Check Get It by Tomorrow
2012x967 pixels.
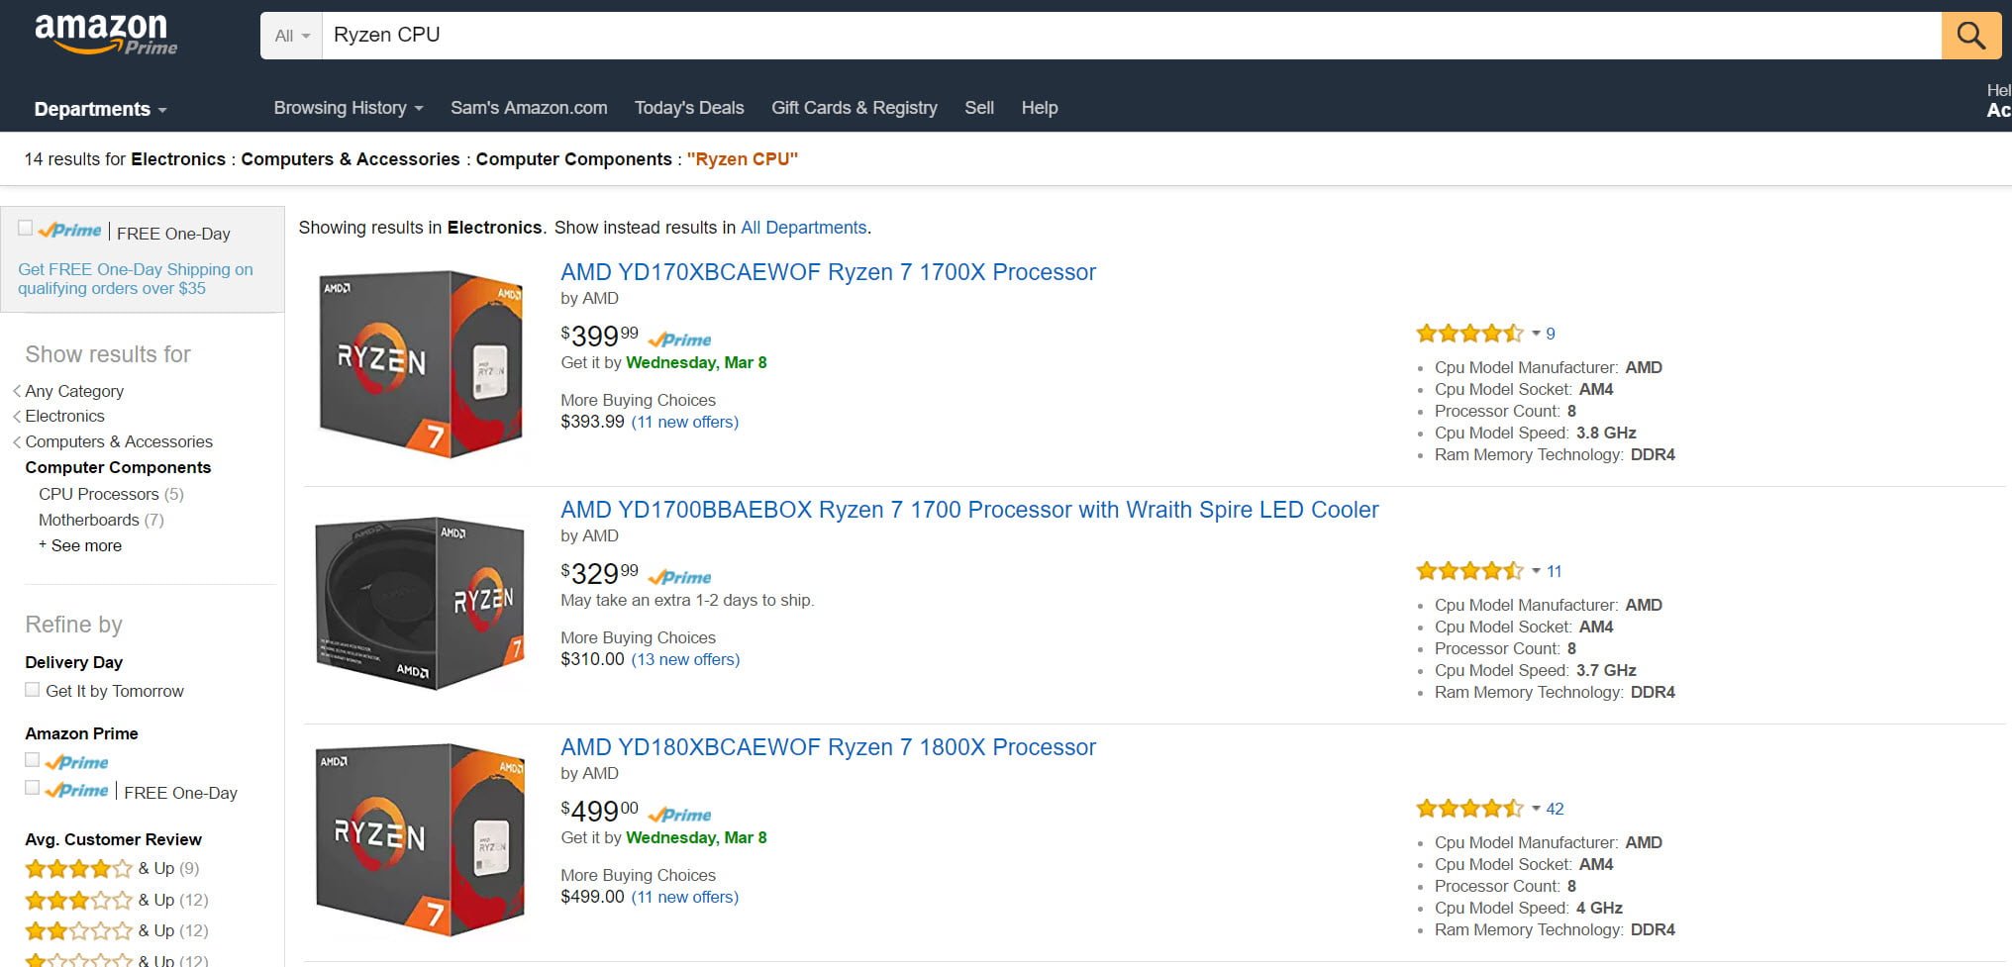click(33, 689)
